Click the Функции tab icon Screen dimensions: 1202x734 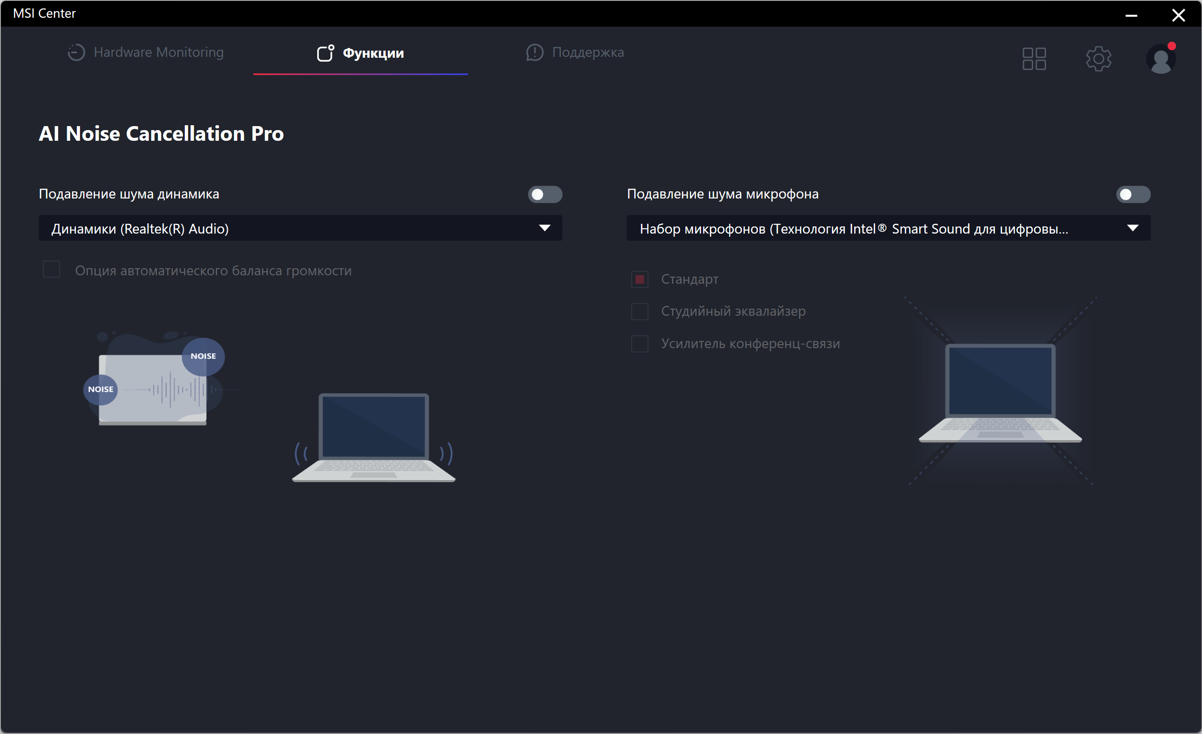[326, 53]
